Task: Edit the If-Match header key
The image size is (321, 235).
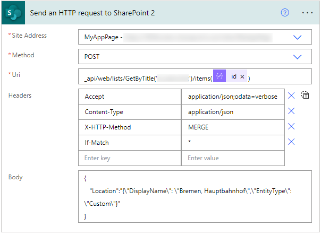Action: coord(130,142)
